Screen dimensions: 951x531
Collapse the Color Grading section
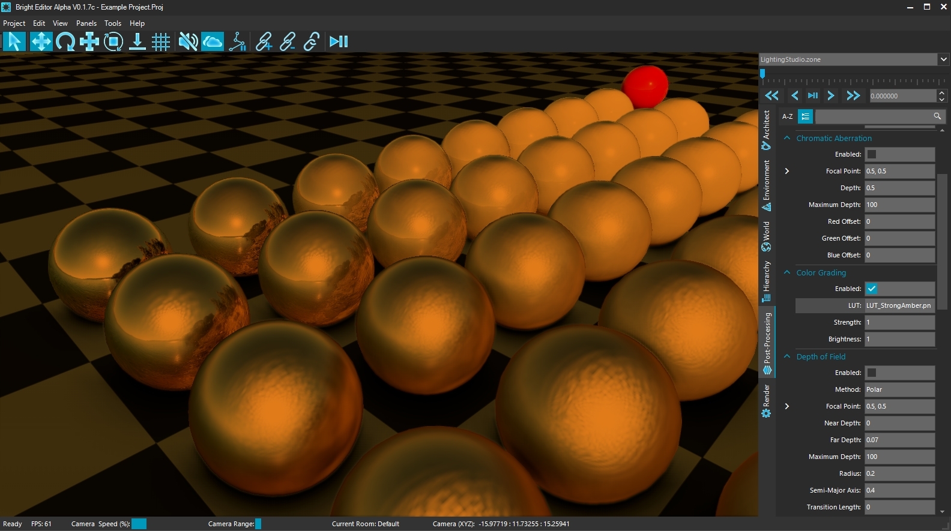[x=787, y=272]
